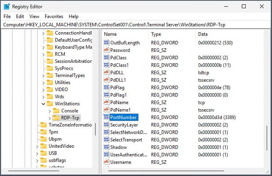
Task: Expand the TerminalTypes key
Action: pos(43,76)
